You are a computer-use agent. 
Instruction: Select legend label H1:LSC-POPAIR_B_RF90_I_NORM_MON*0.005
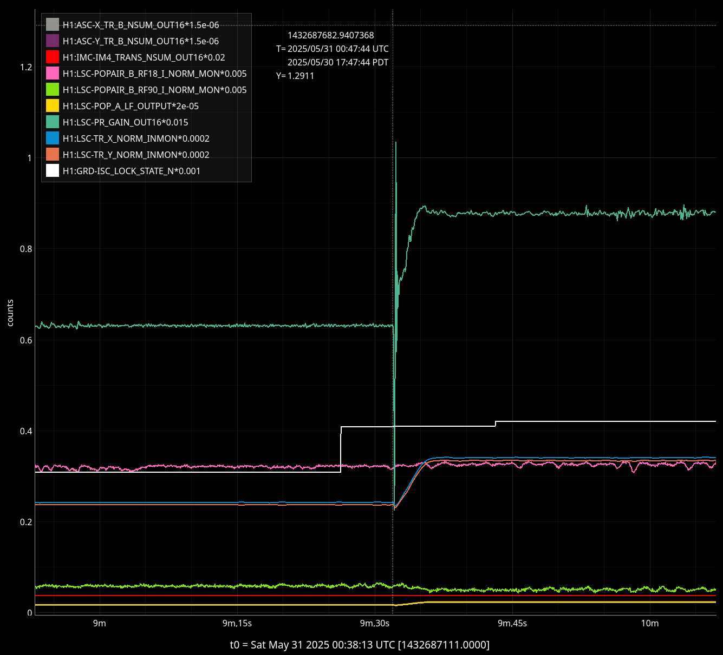pos(155,90)
